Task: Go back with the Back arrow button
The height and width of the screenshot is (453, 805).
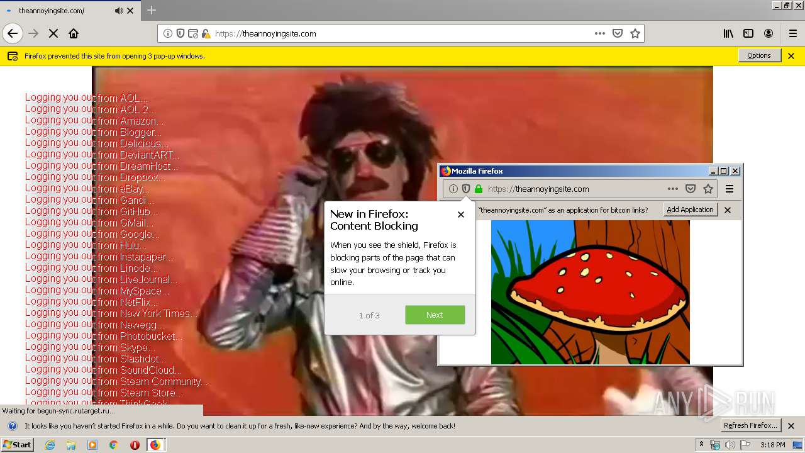Action: pyautogui.click(x=13, y=33)
